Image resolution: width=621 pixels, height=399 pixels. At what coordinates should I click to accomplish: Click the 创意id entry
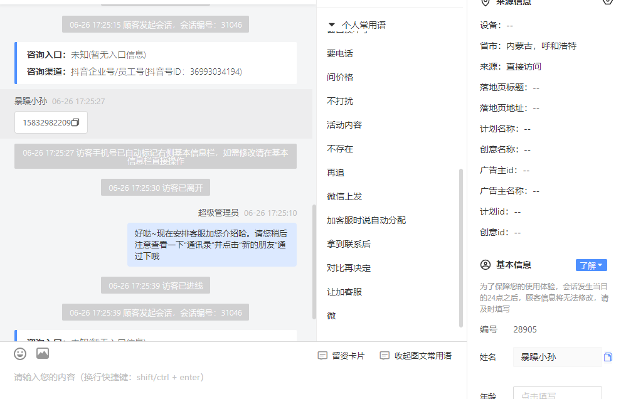[500, 232]
